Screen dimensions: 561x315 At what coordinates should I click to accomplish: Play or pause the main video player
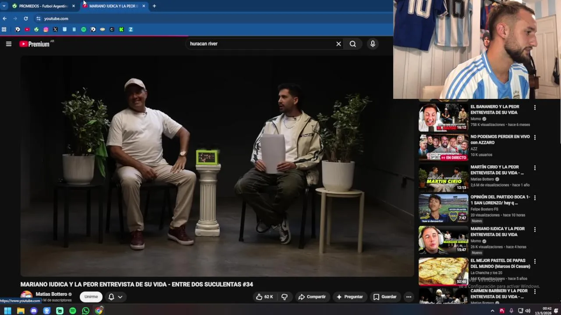(x=217, y=166)
